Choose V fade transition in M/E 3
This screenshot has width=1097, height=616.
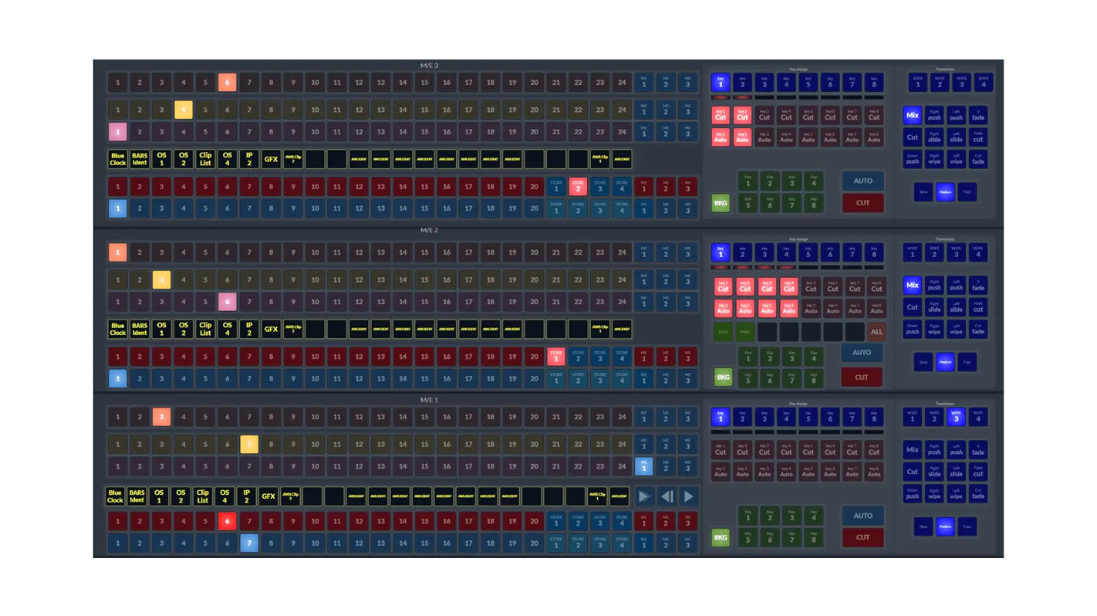(978, 115)
